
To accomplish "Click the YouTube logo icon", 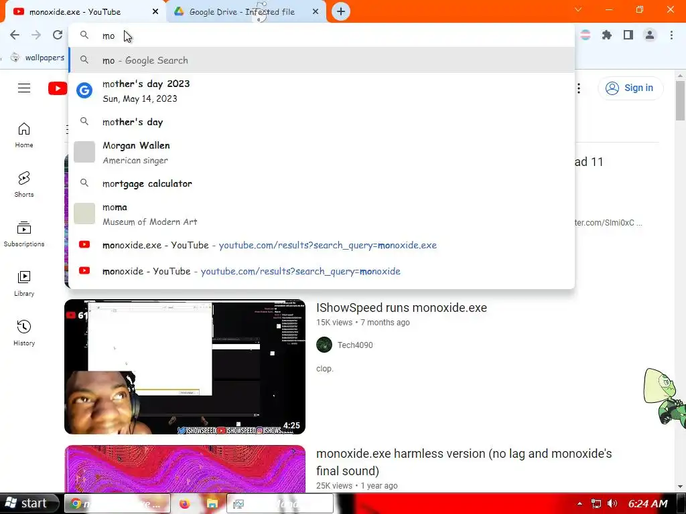I will [x=58, y=88].
